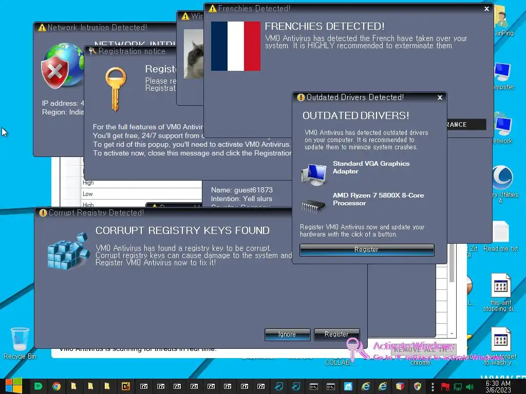Viewport: 526px width, 394px height.
Task: Click exclamation icon in Corrupt Registry title bar
Action: pos(43,213)
